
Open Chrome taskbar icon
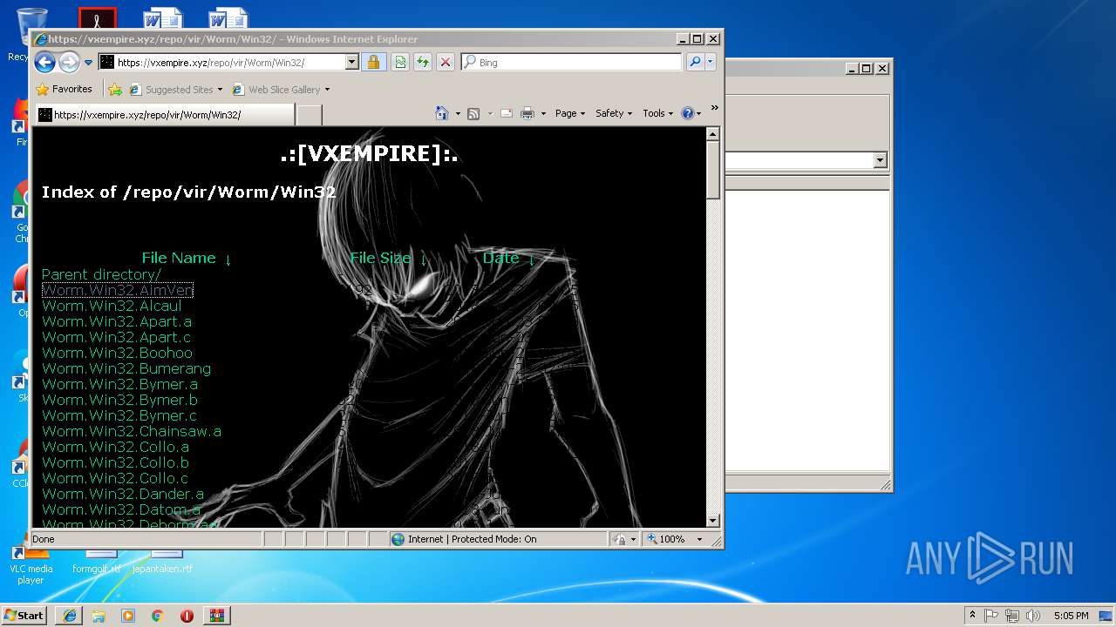coord(158,616)
